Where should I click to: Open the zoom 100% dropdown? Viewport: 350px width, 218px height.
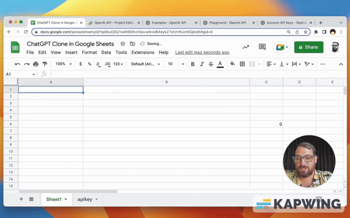point(64,64)
